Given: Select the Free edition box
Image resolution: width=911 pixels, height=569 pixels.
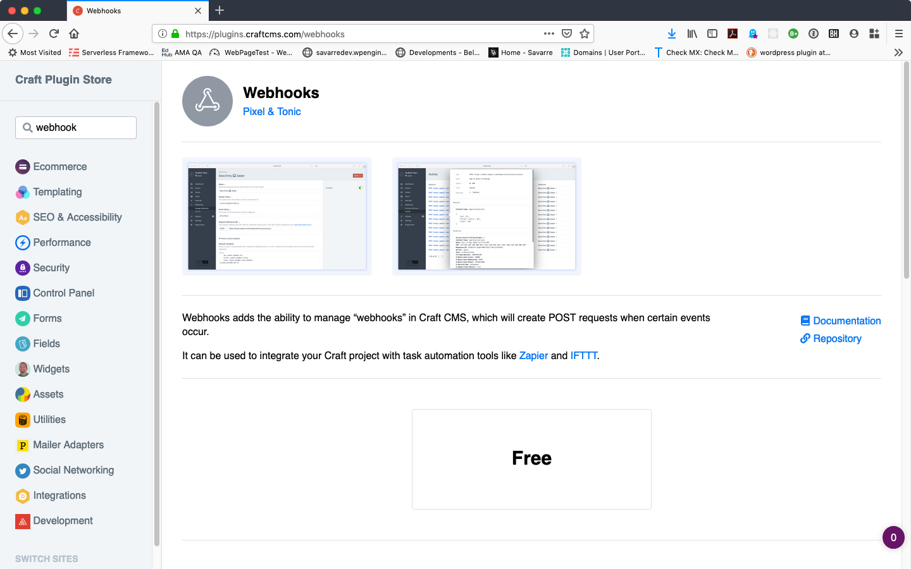Looking at the screenshot, I should 531,459.
